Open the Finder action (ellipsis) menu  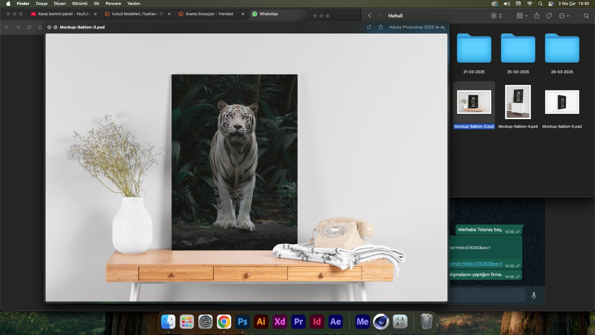(564, 16)
